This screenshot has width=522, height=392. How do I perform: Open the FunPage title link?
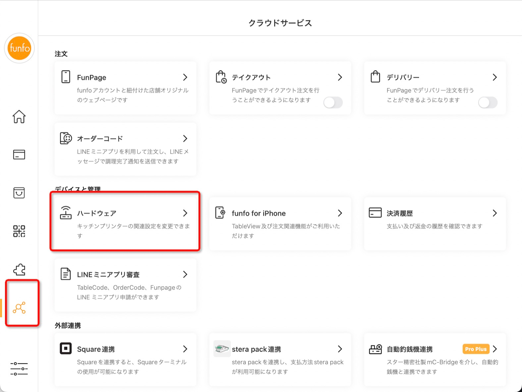pyautogui.click(x=92, y=78)
